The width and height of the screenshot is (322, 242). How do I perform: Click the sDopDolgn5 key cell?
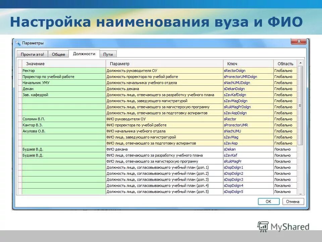[x=248, y=192]
